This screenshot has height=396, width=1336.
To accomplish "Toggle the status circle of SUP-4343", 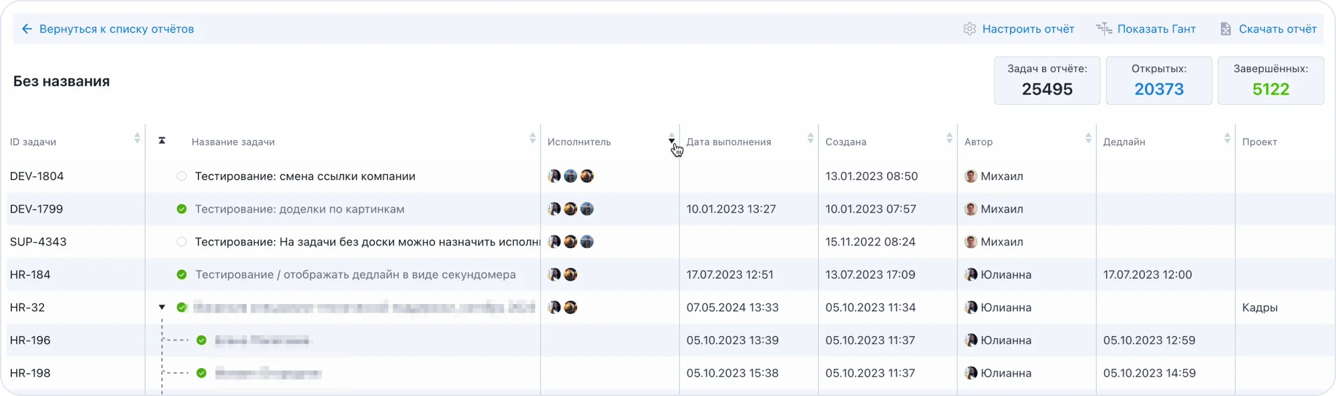I will pyautogui.click(x=181, y=242).
